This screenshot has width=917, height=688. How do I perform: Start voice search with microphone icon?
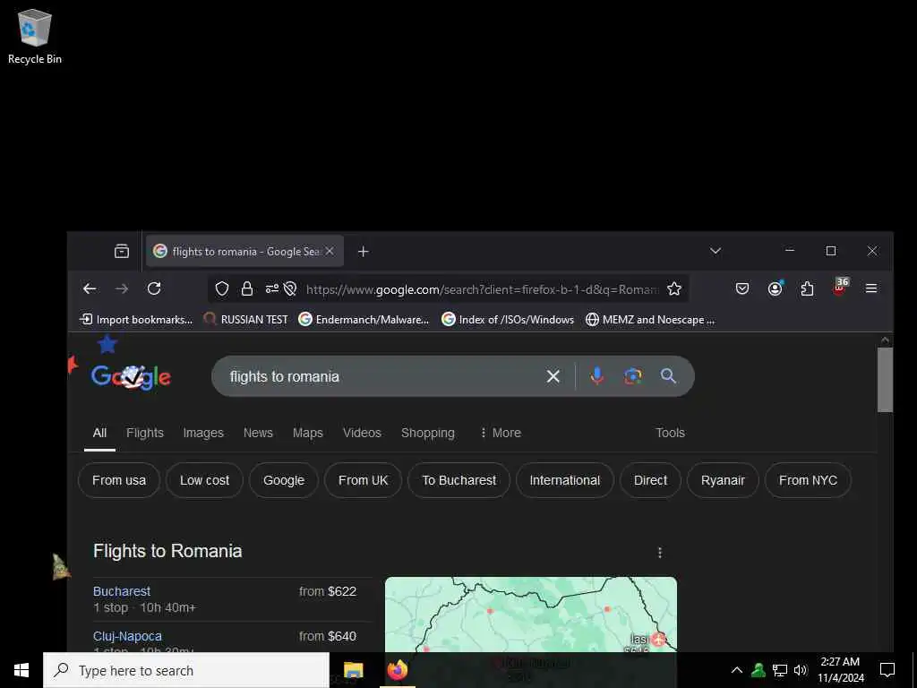tap(597, 375)
